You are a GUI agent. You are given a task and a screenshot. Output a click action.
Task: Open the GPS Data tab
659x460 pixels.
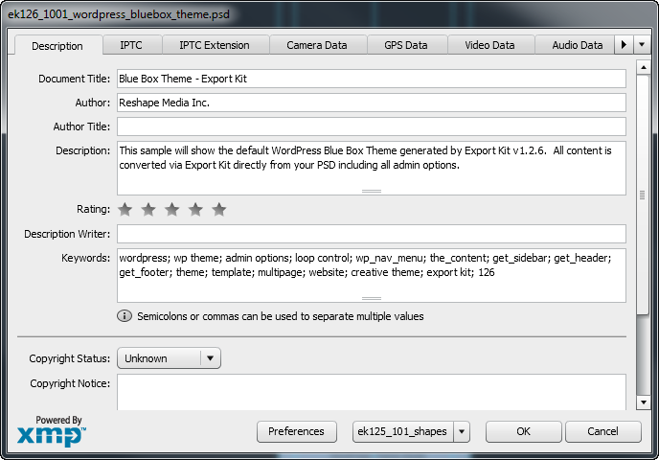pyautogui.click(x=406, y=45)
